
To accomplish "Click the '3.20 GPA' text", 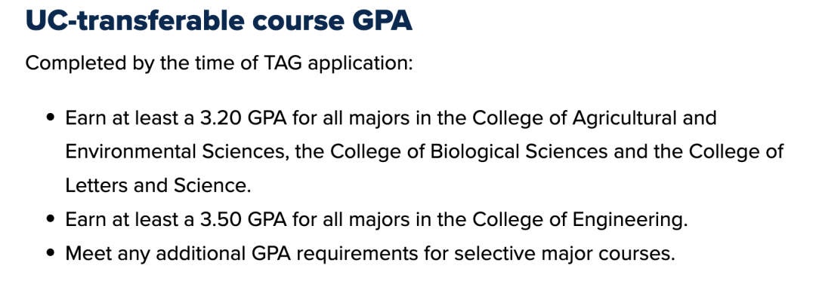I will click(x=243, y=118).
